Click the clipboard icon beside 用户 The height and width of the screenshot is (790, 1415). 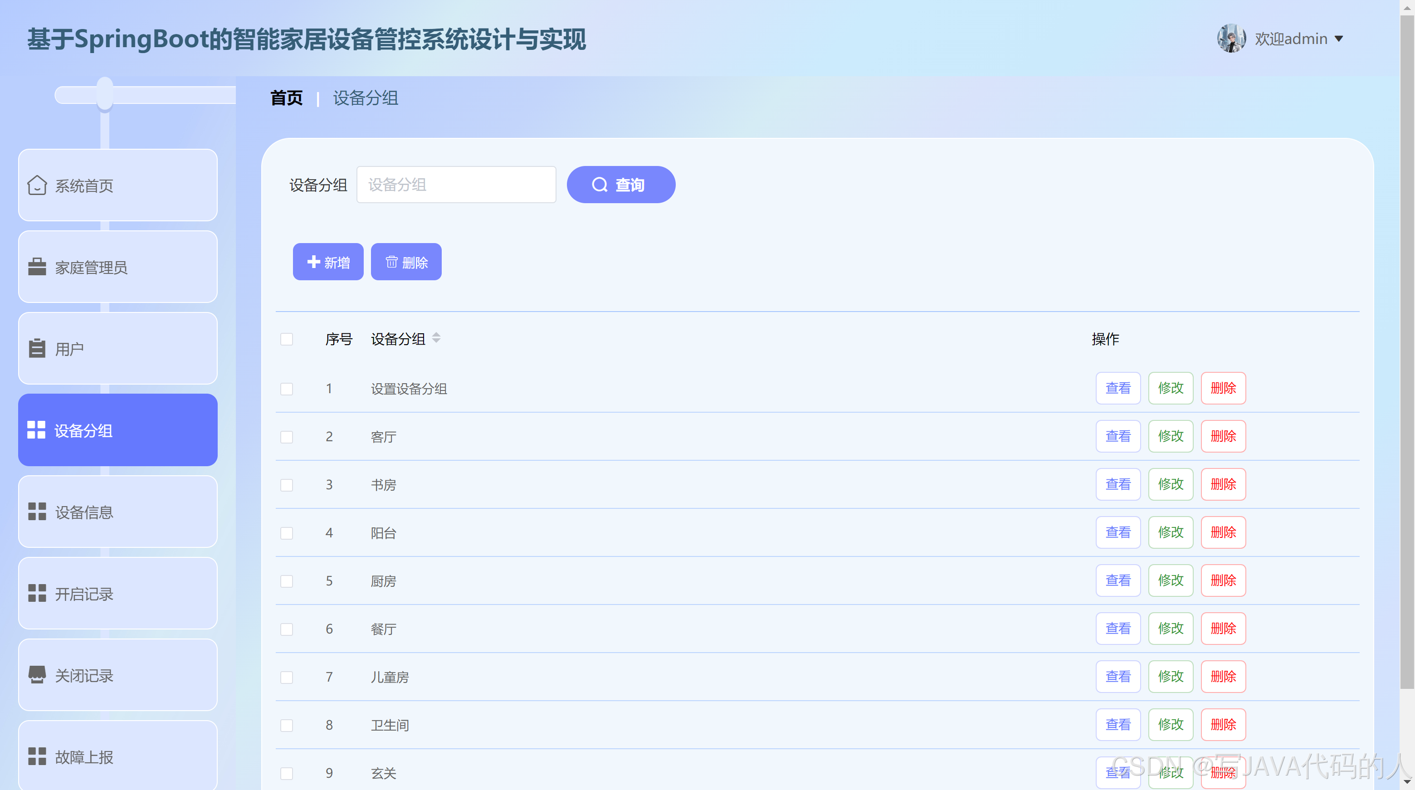pos(37,348)
